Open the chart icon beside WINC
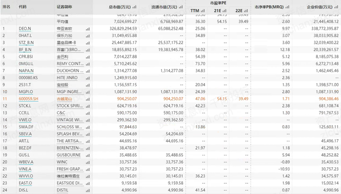This screenshot has width=341, height=194. click(88, 163)
